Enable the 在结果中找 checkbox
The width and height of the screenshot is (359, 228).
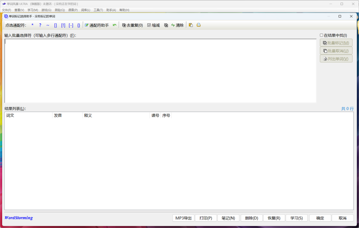point(322,35)
